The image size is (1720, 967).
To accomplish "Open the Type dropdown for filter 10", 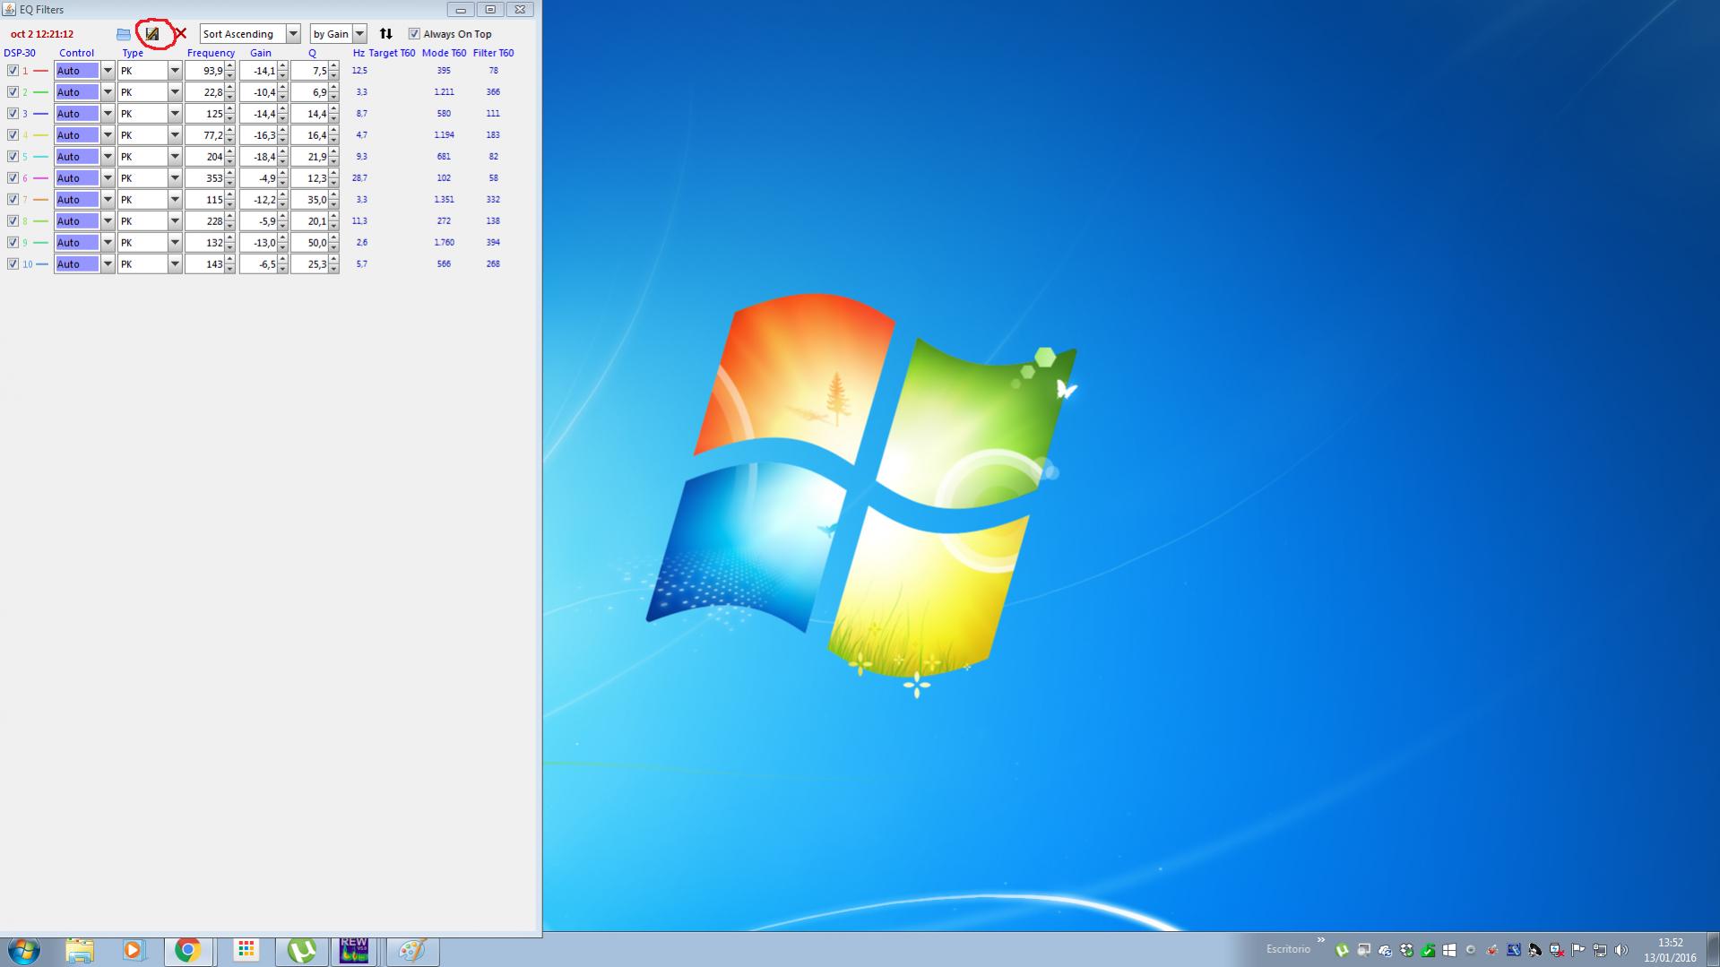I will (x=150, y=264).
